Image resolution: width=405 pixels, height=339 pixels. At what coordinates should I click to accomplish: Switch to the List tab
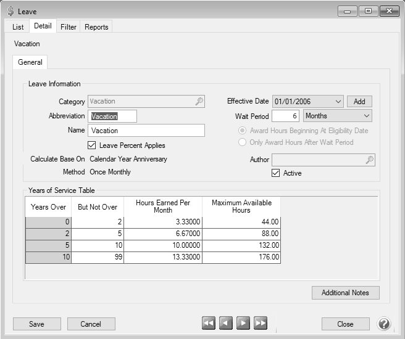(x=18, y=27)
